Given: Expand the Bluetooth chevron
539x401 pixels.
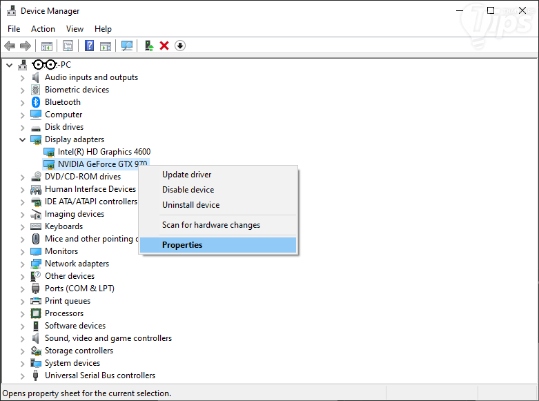Looking at the screenshot, I should pos(22,103).
